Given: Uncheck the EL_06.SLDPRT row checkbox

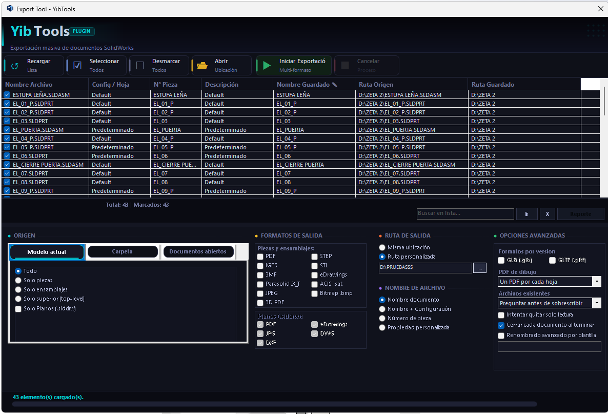Looking at the screenshot, I should (7, 155).
